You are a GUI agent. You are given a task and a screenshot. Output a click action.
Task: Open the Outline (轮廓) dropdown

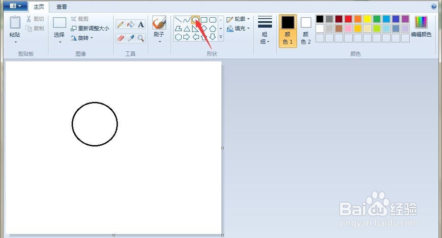[x=238, y=19]
